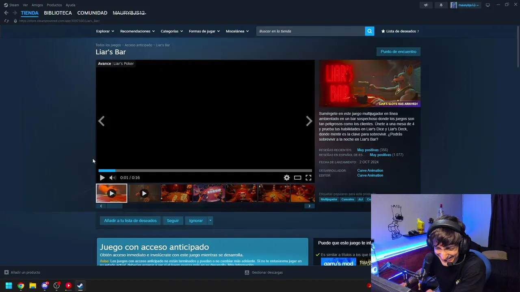Open the Amigos menu
This screenshot has width=520, height=292.
[x=37, y=5]
